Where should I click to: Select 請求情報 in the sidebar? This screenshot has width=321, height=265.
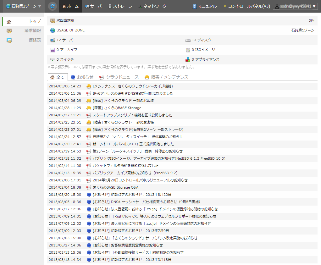[x=32, y=31]
